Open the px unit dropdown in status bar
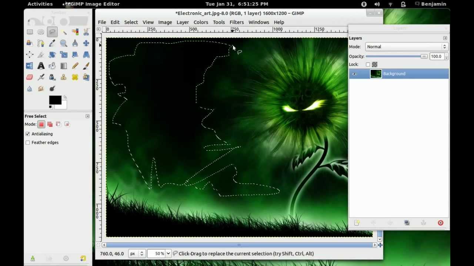474x266 pixels. click(136, 253)
